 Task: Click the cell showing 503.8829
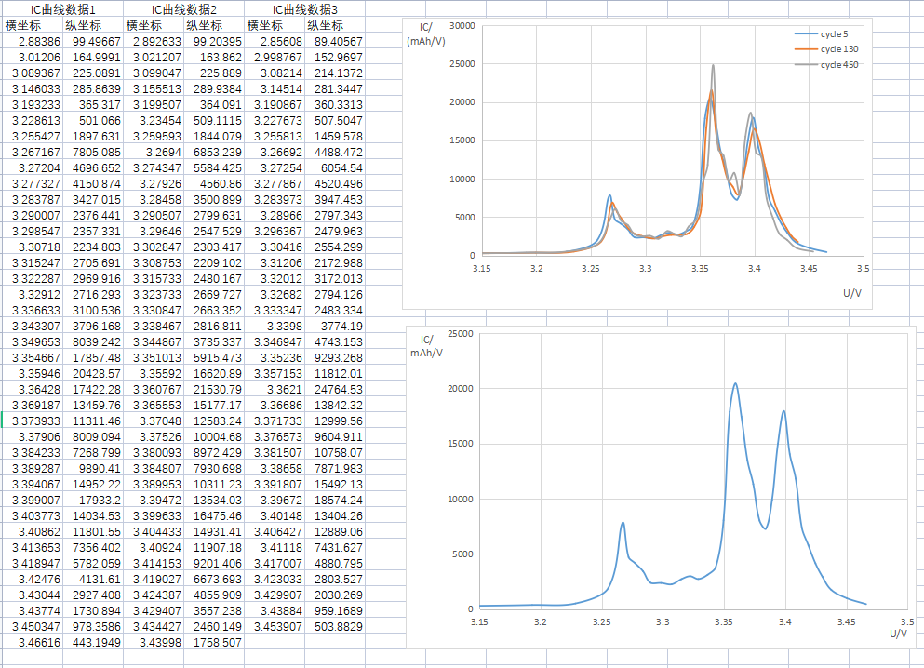[335, 627]
